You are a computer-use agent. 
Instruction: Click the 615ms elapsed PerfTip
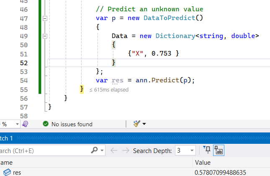[x=109, y=89]
